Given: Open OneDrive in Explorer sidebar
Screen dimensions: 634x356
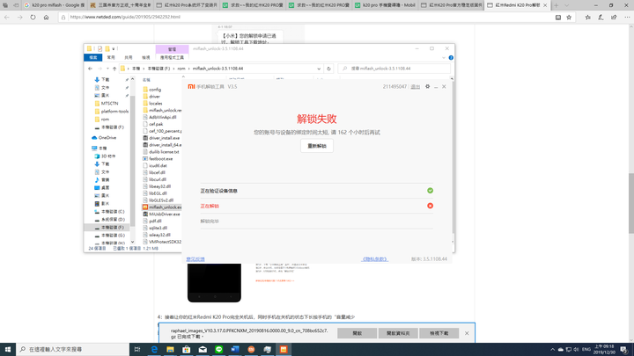Looking at the screenshot, I should pyautogui.click(x=104, y=138).
